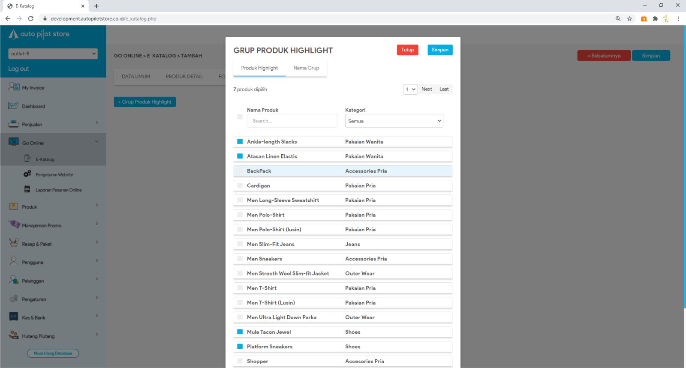Click the Simpan button in the dialog

[439, 50]
